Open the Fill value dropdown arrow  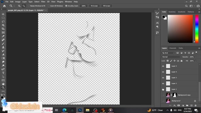tap(196, 61)
